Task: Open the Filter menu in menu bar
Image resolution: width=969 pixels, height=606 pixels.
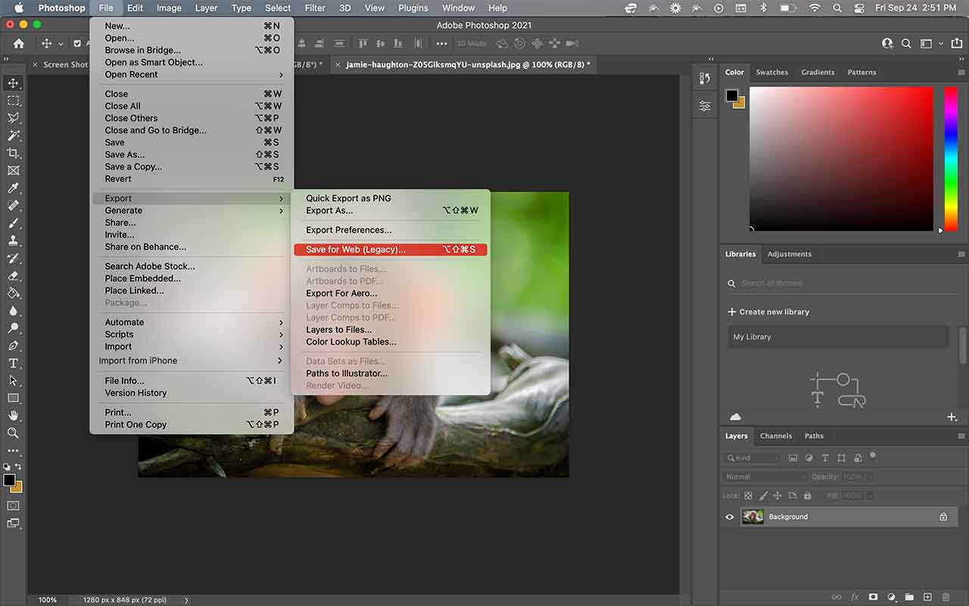Action: [315, 8]
